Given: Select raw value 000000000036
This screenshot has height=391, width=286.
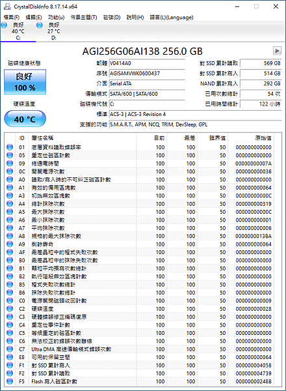Looking at the screenshot, I should (253, 171).
